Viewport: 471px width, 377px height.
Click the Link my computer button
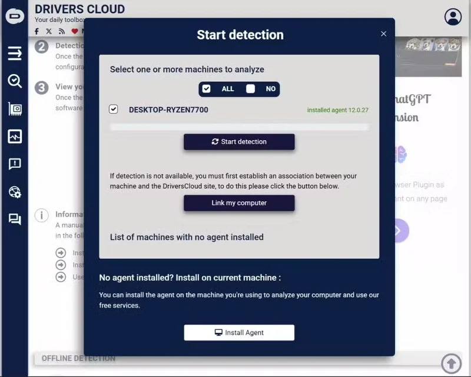pos(239,203)
